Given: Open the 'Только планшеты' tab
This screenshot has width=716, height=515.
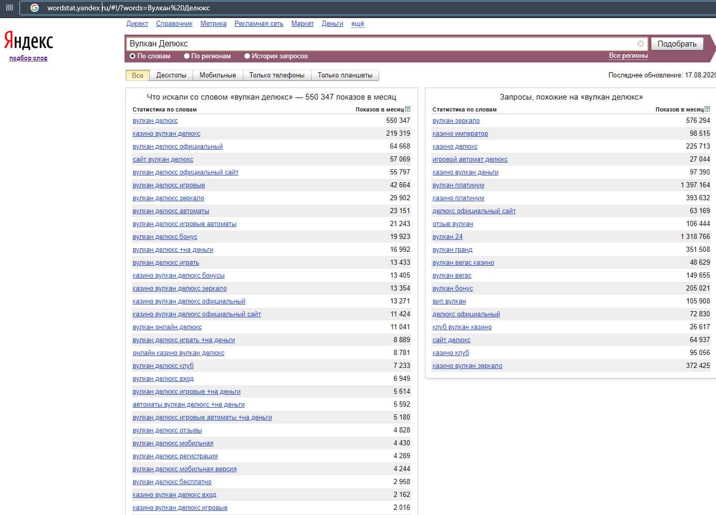Looking at the screenshot, I should click(345, 75).
